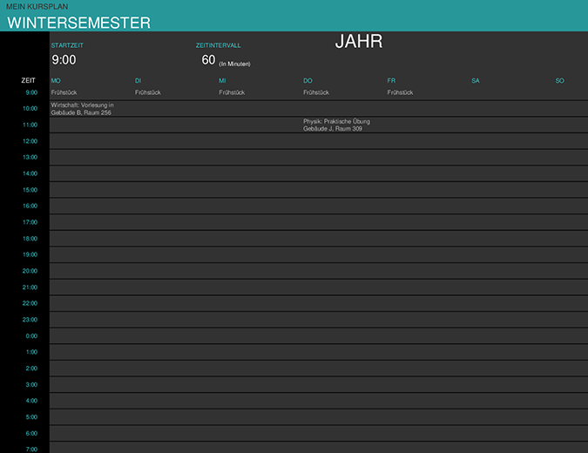This screenshot has width=588, height=453.
Task: Select the ZEIT column header
Action: [x=29, y=81]
